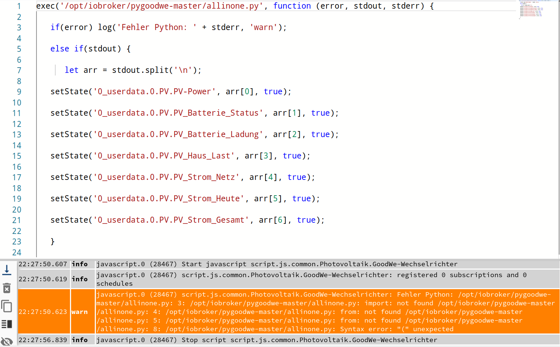Click line number 9 in the gutter
This screenshot has width=560, height=347.
pos(19,92)
